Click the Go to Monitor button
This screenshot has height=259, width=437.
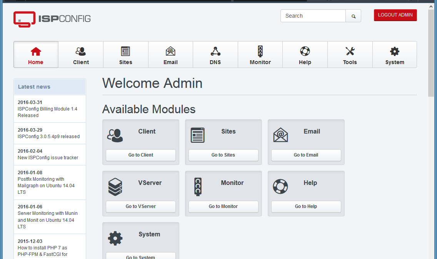pyautogui.click(x=223, y=206)
